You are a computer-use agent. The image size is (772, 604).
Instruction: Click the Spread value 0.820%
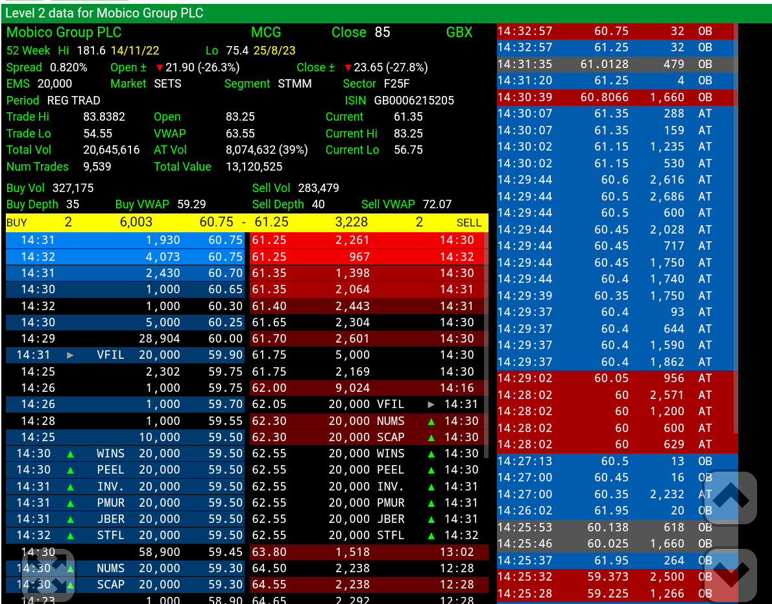click(68, 67)
